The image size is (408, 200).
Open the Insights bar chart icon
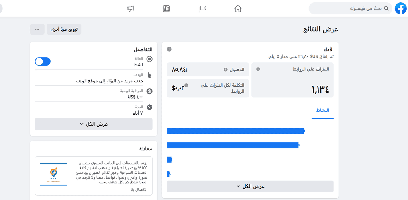tap(166, 9)
